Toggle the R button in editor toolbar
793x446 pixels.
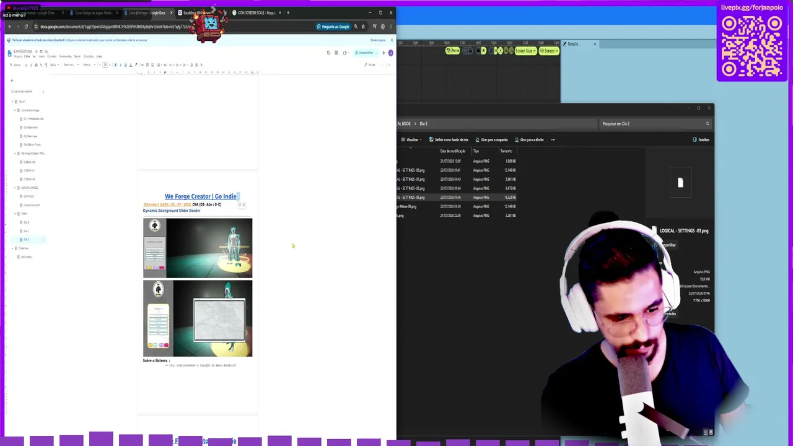(484, 51)
